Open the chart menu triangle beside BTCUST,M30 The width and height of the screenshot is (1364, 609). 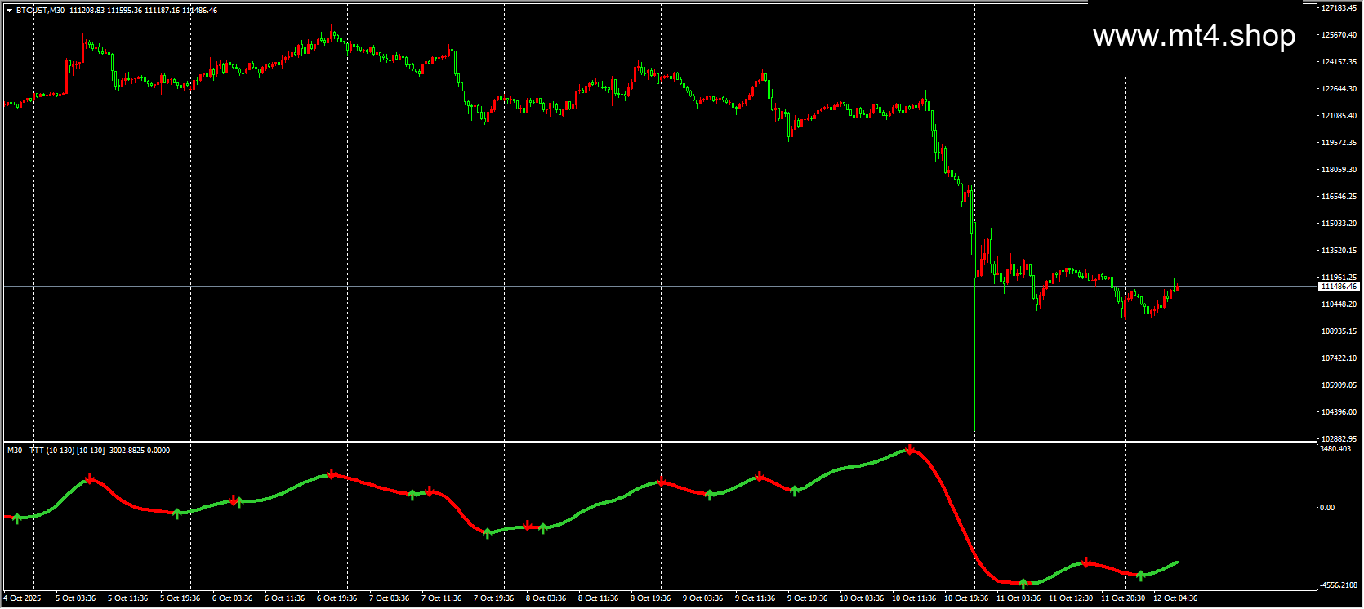coord(10,11)
